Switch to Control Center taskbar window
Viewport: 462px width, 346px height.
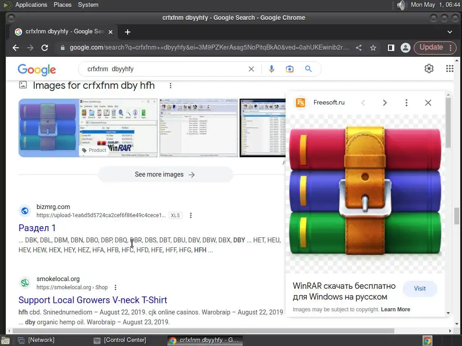tap(120, 340)
